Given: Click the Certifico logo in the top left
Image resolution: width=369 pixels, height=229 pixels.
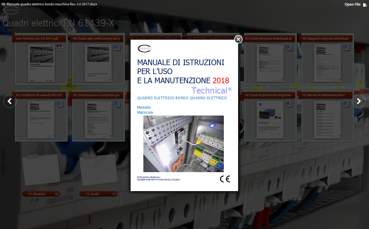Looking at the screenshot, I should pos(11,11).
